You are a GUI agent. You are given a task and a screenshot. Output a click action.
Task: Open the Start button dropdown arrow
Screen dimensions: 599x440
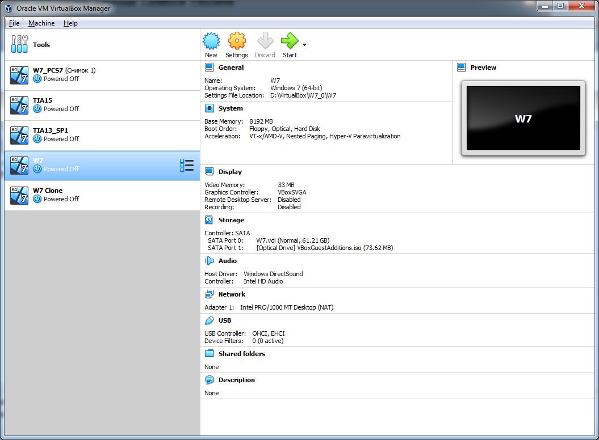coord(304,45)
